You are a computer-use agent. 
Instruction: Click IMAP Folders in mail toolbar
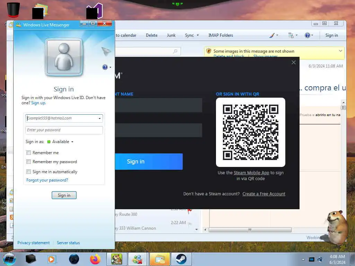(221, 35)
